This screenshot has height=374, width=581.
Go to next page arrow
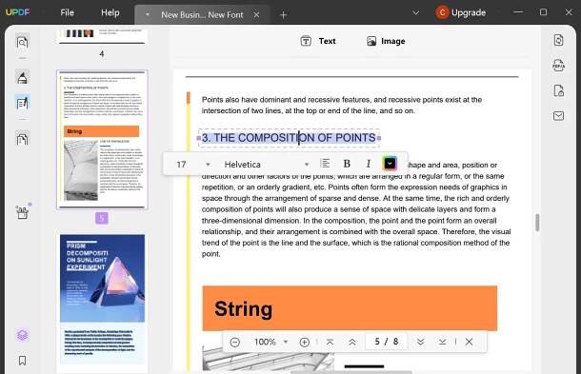point(421,342)
